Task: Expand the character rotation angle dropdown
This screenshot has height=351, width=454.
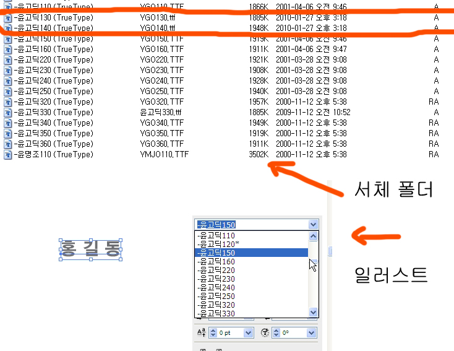Action: pos(311,332)
